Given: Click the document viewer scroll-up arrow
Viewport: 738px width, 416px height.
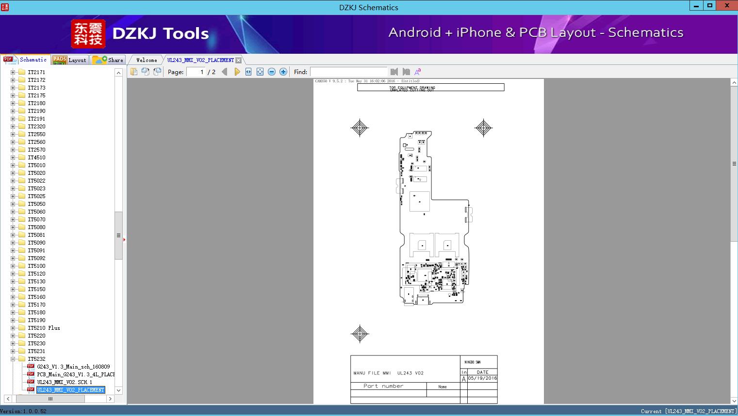Looking at the screenshot, I should 734,83.
